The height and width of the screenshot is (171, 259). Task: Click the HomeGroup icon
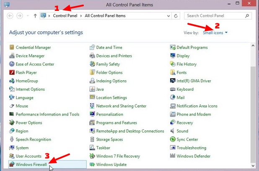click(12, 81)
